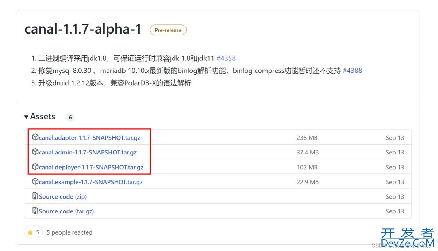The width and height of the screenshot is (438, 251).
Task: Select the package icon beside canal.deployer
Action: point(35,167)
